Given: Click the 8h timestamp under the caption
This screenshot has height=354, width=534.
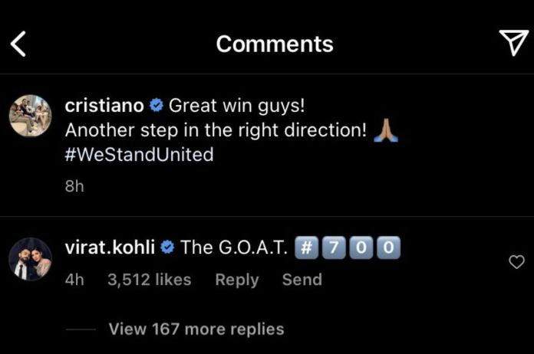Looking at the screenshot, I should pyautogui.click(x=74, y=187).
